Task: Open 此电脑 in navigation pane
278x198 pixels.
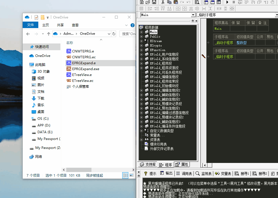Action: [x=40, y=65]
